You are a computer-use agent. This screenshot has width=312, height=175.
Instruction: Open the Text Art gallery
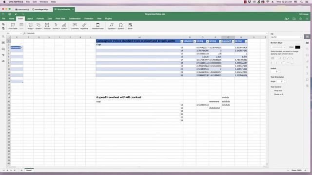click(56, 26)
